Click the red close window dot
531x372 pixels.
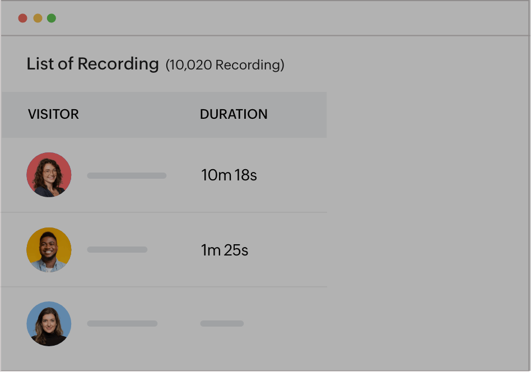coord(22,18)
